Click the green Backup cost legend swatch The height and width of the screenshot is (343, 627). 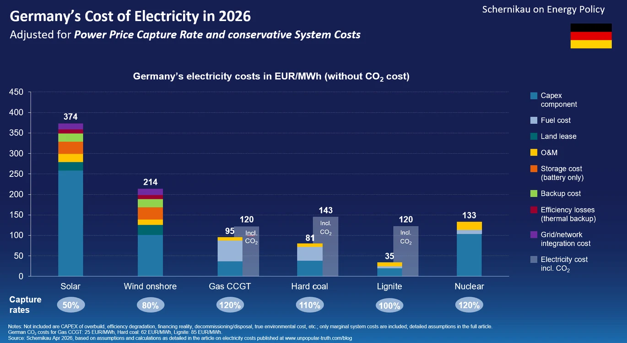(533, 193)
